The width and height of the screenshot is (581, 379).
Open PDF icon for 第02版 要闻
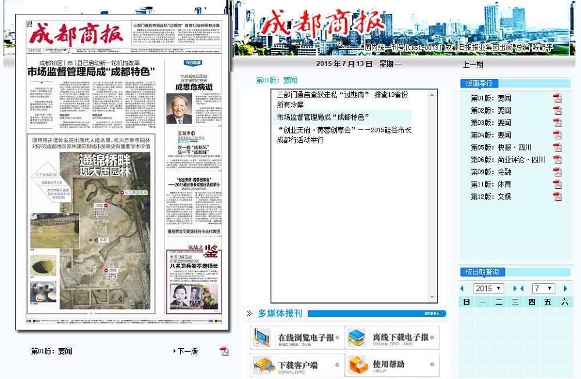557,110
